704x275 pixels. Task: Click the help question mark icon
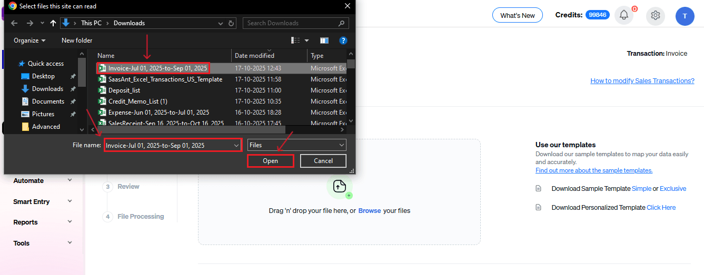click(343, 40)
